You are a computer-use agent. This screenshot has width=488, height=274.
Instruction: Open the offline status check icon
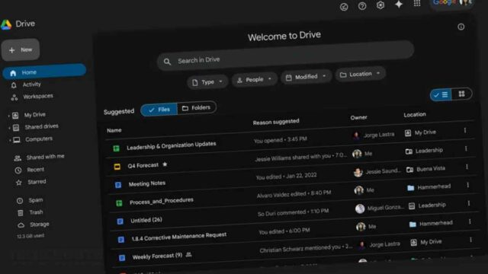pos(344,7)
